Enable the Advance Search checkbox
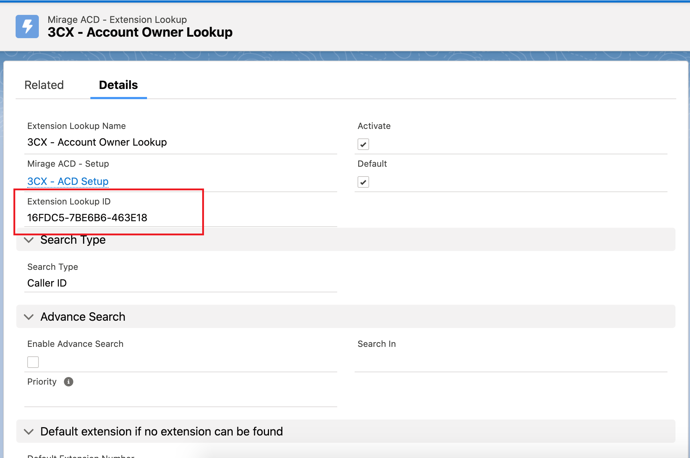 pos(33,362)
